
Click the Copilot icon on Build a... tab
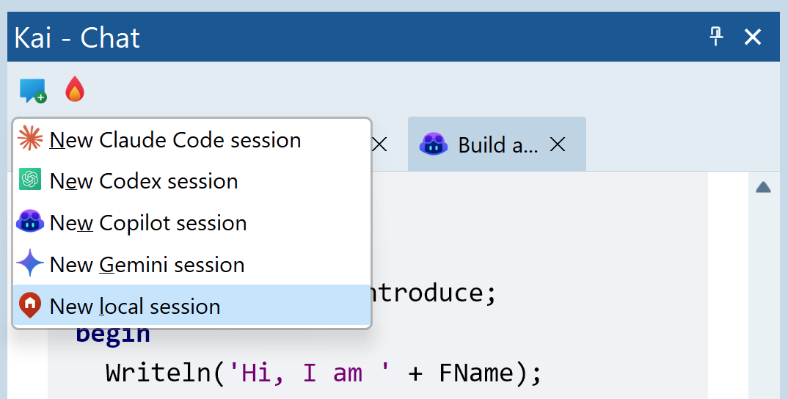coord(433,144)
